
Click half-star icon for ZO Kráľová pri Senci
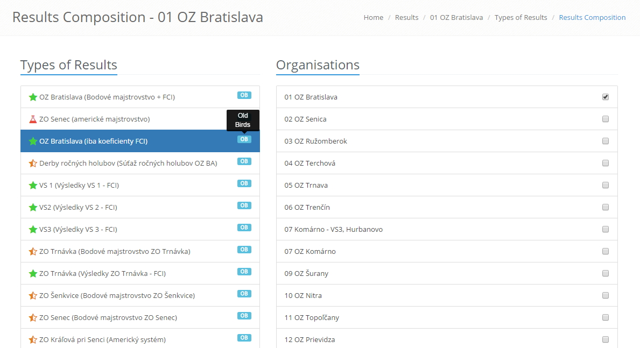tap(33, 340)
